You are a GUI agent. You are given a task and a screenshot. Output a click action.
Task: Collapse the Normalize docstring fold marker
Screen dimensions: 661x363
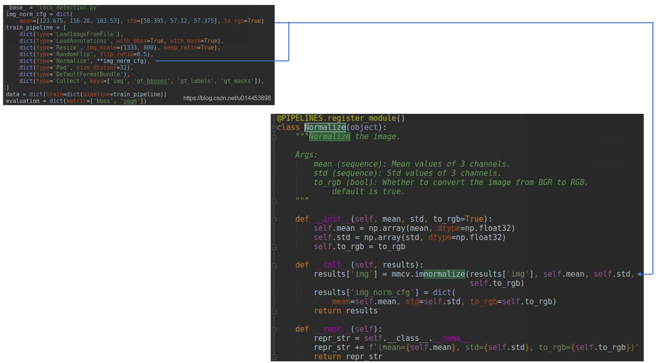pyautogui.click(x=274, y=137)
